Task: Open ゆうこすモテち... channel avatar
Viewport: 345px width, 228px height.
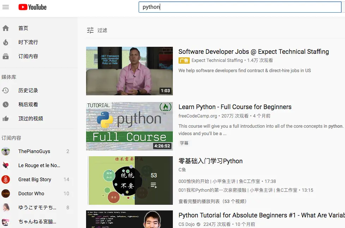Action: tap(6, 208)
